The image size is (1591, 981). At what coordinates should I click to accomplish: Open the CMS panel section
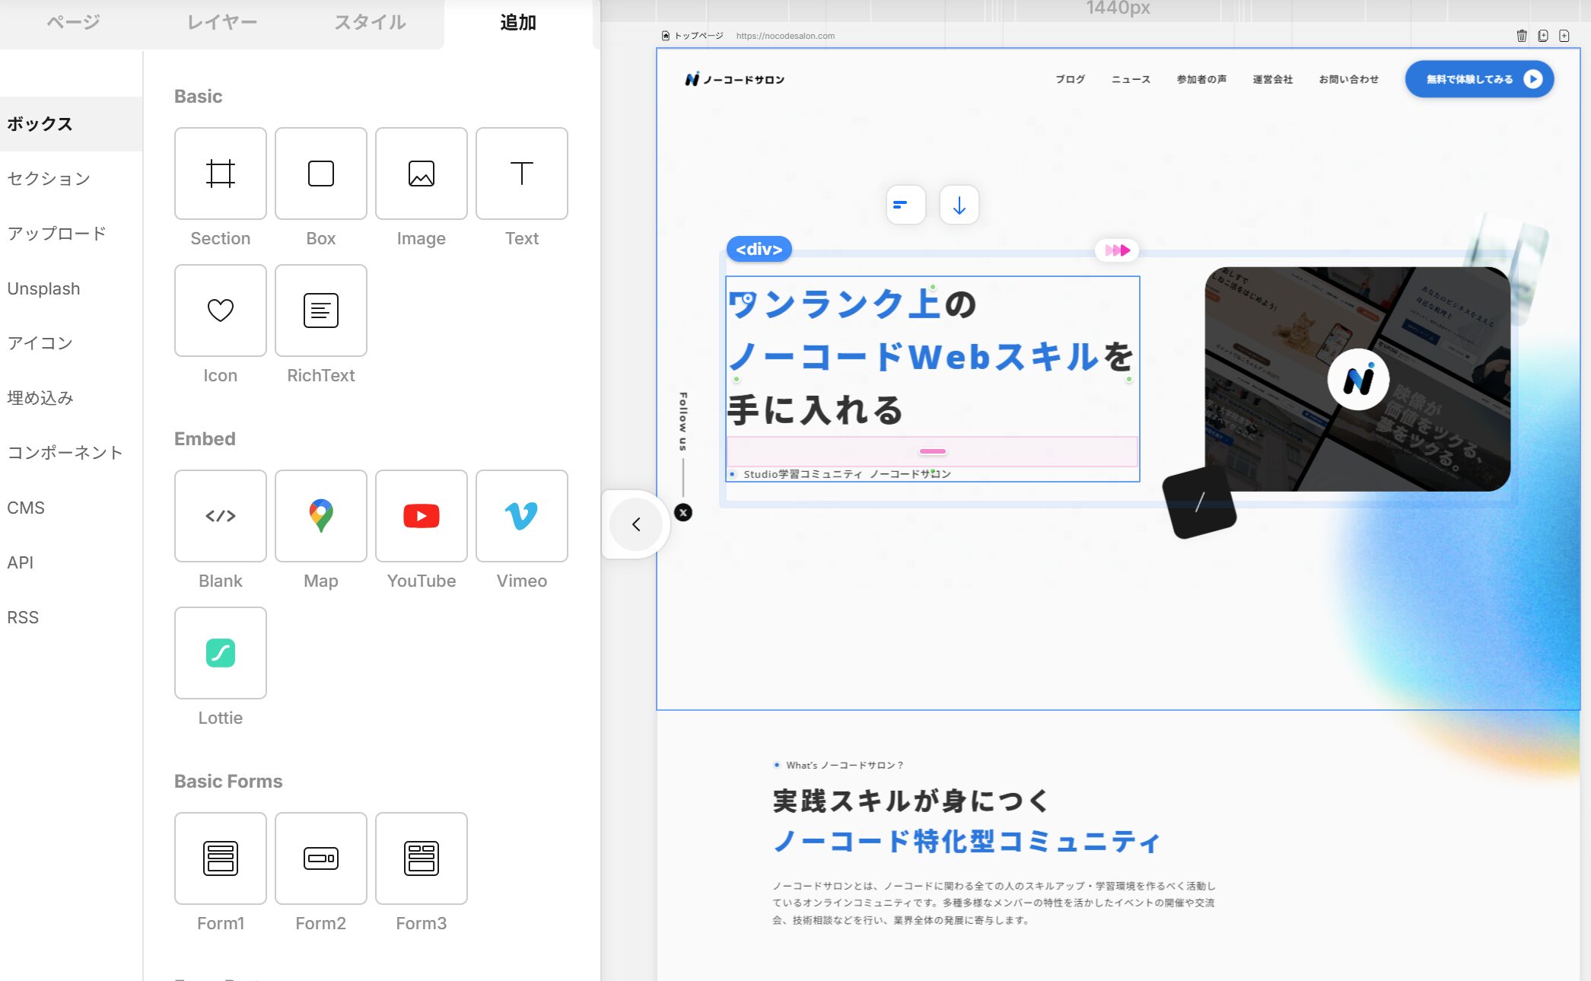pos(25,508)
